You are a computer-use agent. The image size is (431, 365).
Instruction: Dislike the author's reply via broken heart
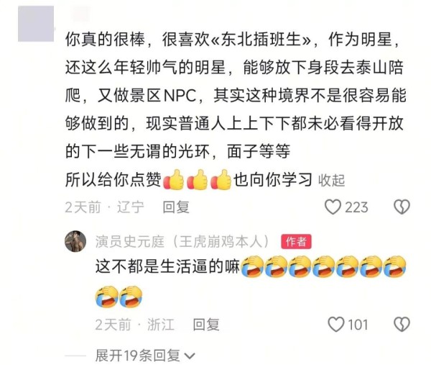(x=402, y=324)
